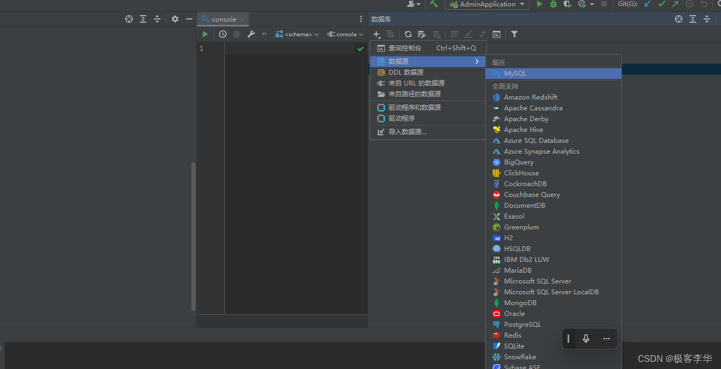721x369 pixels.
Task: Open query history clock icon in console toolbar
Action: click(223, 34)
